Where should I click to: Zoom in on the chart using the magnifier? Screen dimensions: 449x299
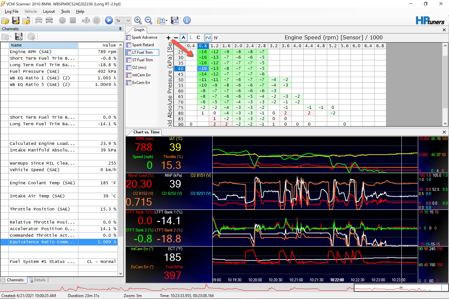138,20
